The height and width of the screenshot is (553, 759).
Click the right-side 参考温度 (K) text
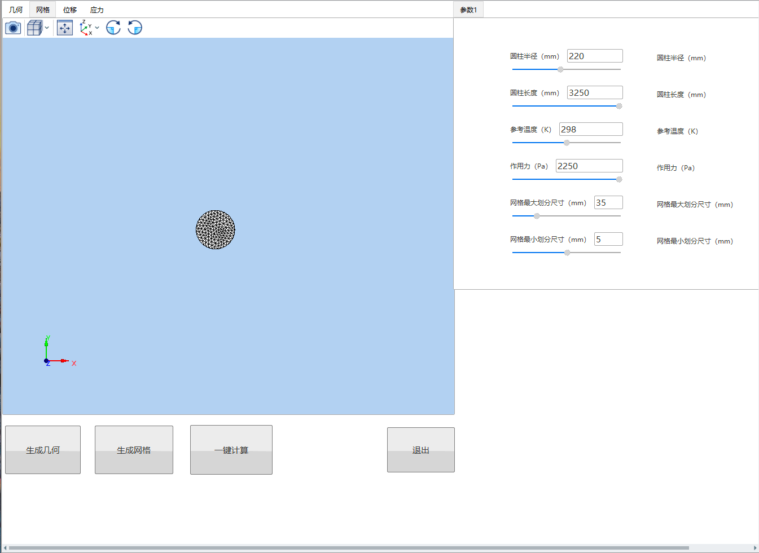click(677, 131)
